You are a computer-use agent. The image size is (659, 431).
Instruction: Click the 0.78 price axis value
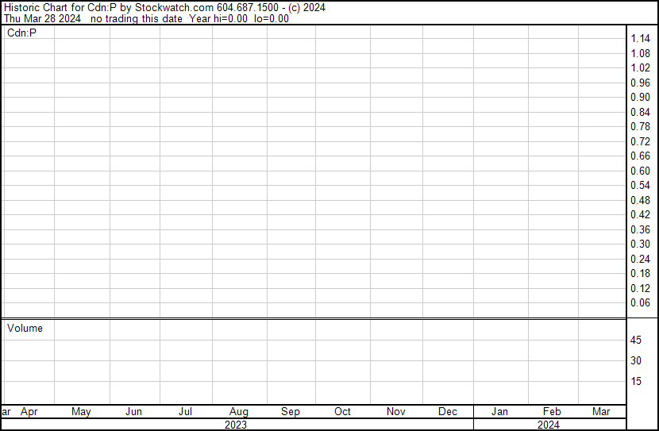[x=640, y=126]
